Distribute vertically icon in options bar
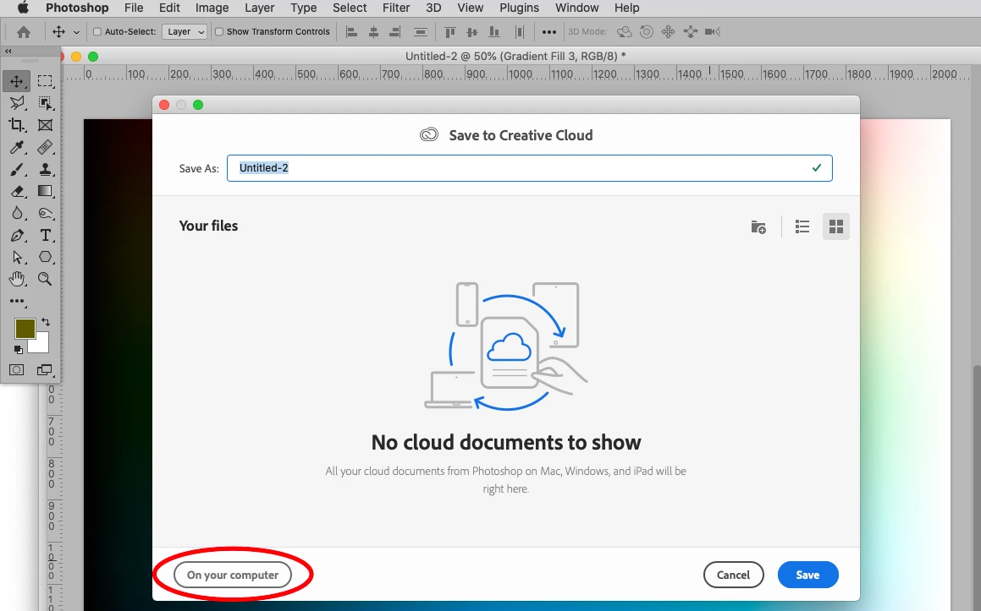This screenshot has height=611, width=981. (x=421, y=32)
